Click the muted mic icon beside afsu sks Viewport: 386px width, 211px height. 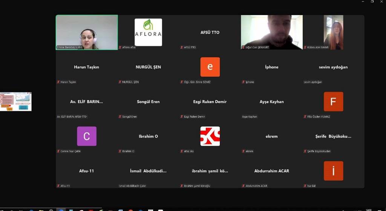pyautogui.click(x=182, y=151)
